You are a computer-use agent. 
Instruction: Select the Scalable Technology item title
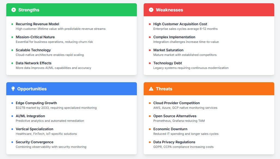click(33, 50)
